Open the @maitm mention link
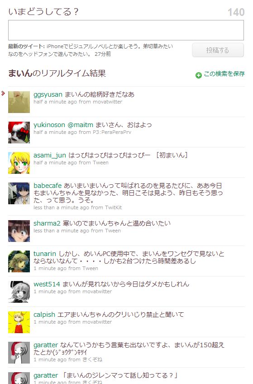This screenshot has width=253, height=384. pos(81,125)
